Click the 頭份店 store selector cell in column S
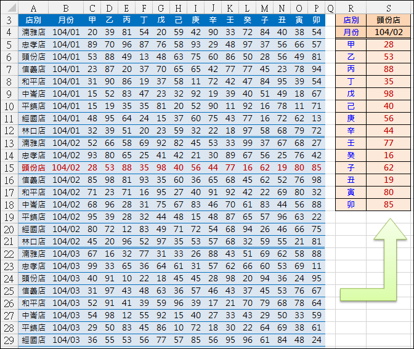The height and width of the screenshot is (349, 414). coord(388,20)
